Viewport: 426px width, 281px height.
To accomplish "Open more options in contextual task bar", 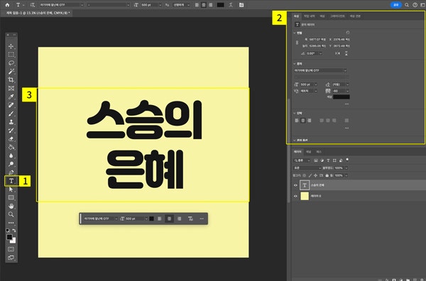I will [202, 219].
